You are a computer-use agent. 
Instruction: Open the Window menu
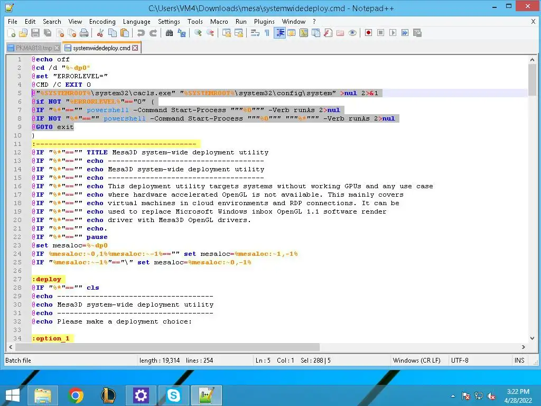click(294, 21)
